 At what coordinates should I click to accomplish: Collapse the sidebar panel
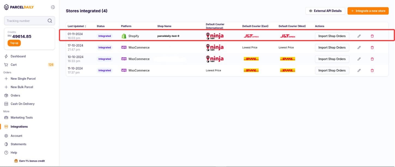coord(53,7)
